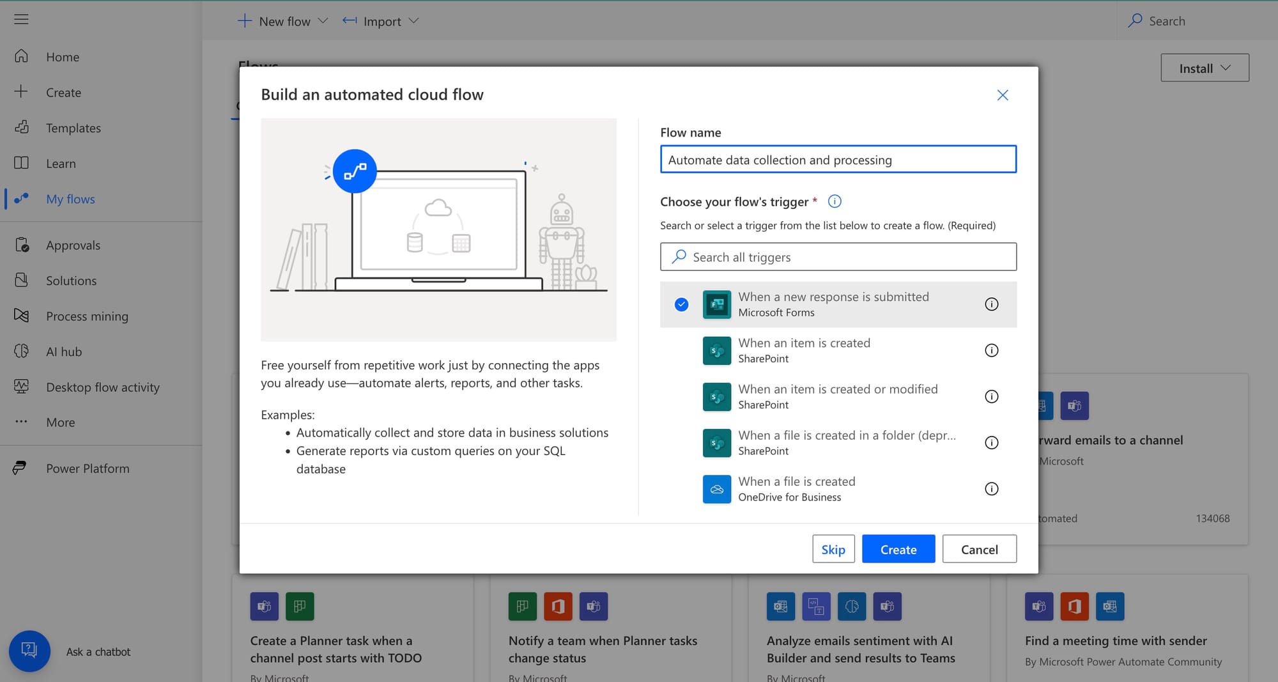Screen dimensions: 1278x682
Task: Open Templates page from sidebar
Action: [73, 127]
